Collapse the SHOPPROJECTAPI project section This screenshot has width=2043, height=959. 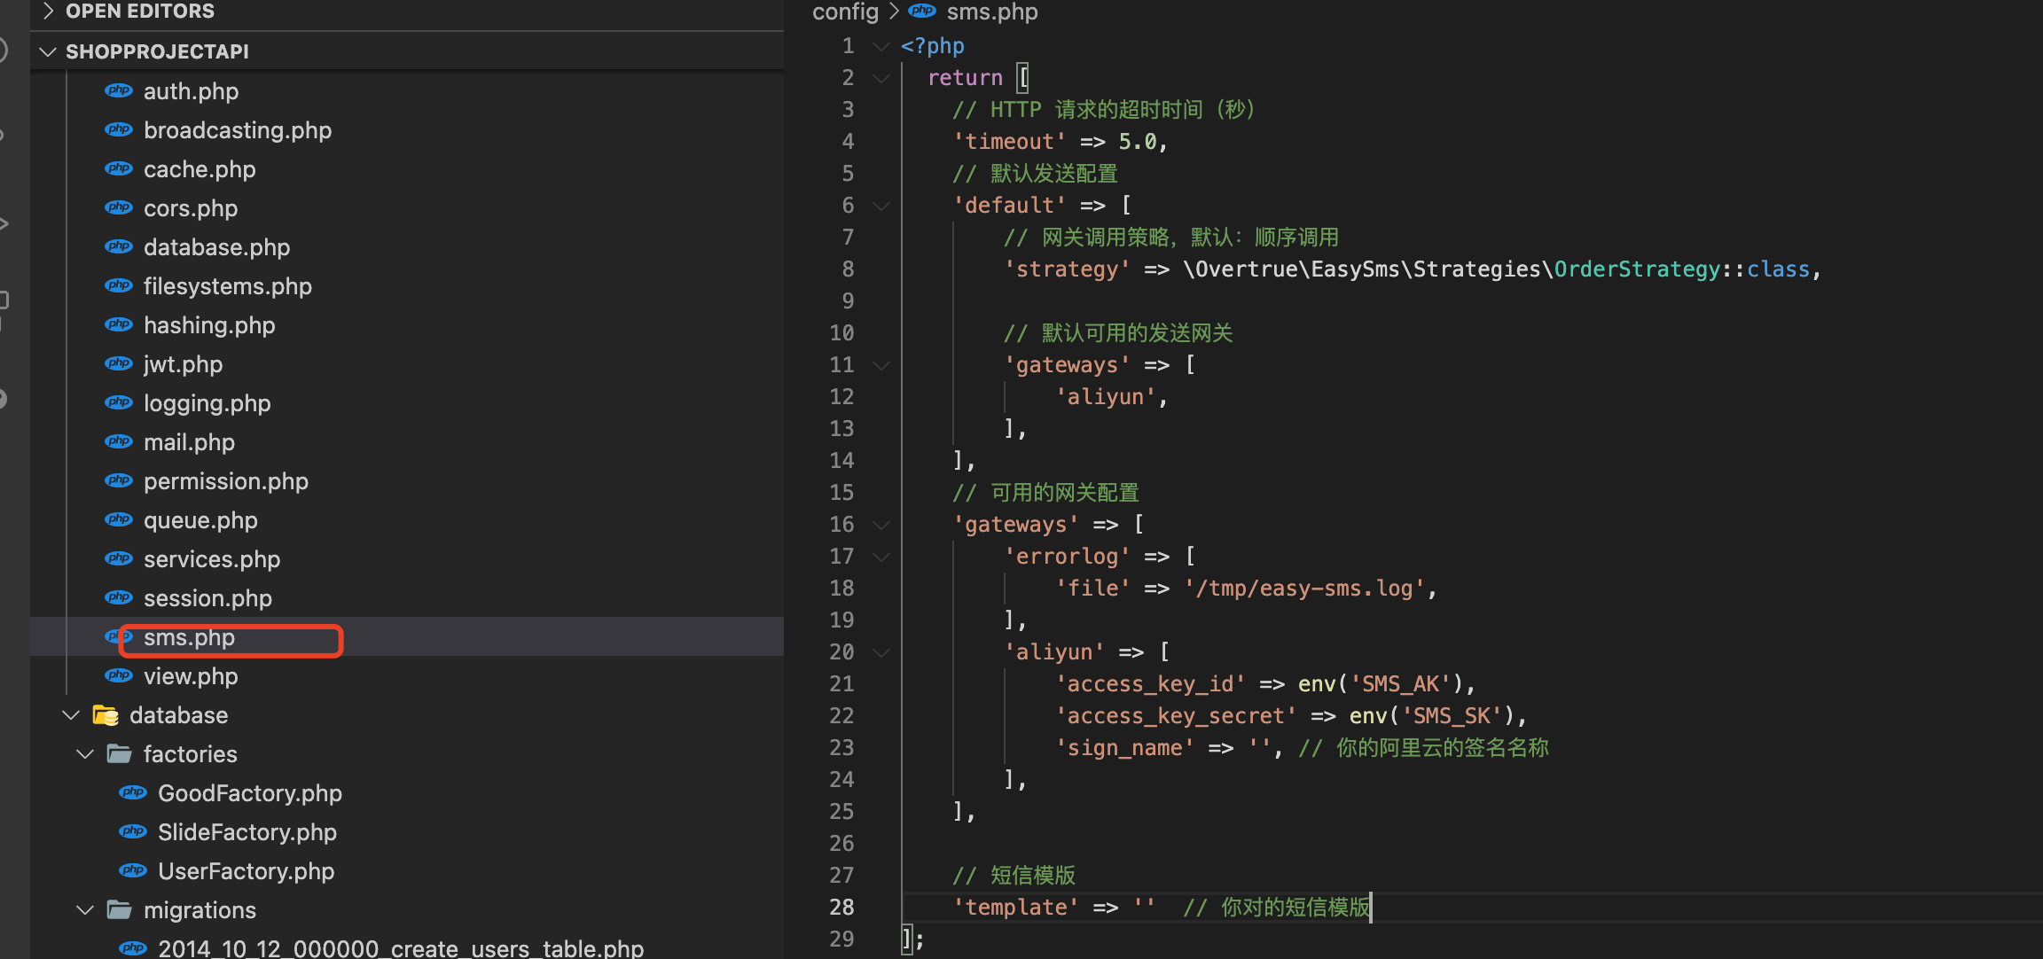49,51
